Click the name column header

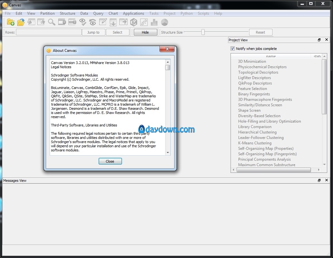271,56
